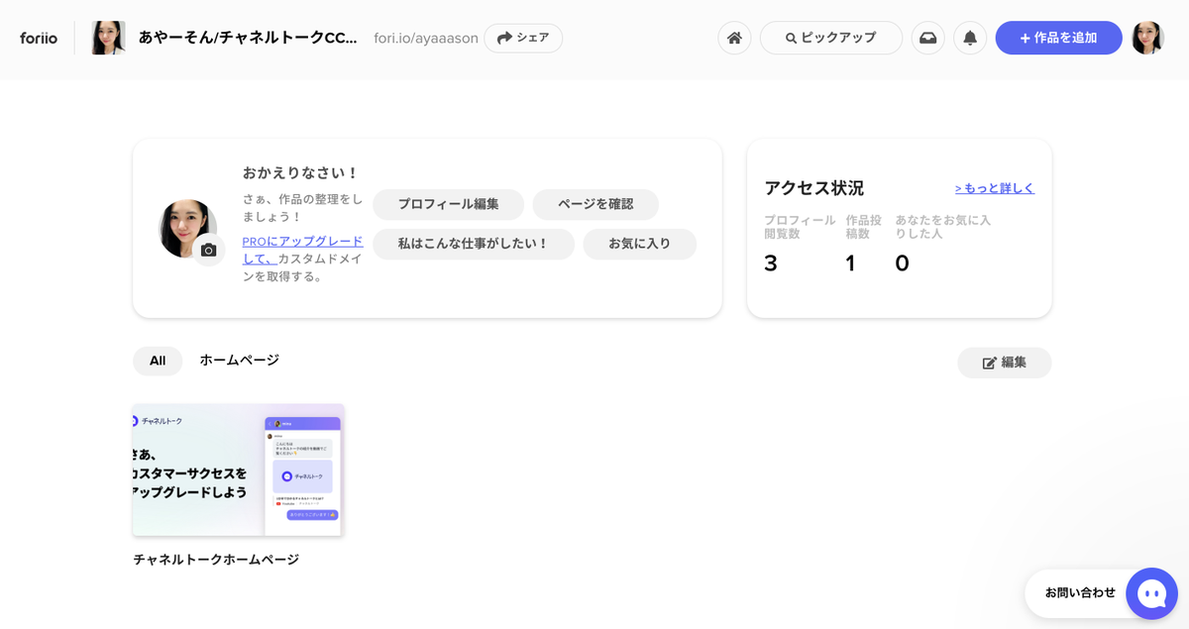
Task: Click the おかえりなさい！ greeting text
Action: (x=301, y=172)
